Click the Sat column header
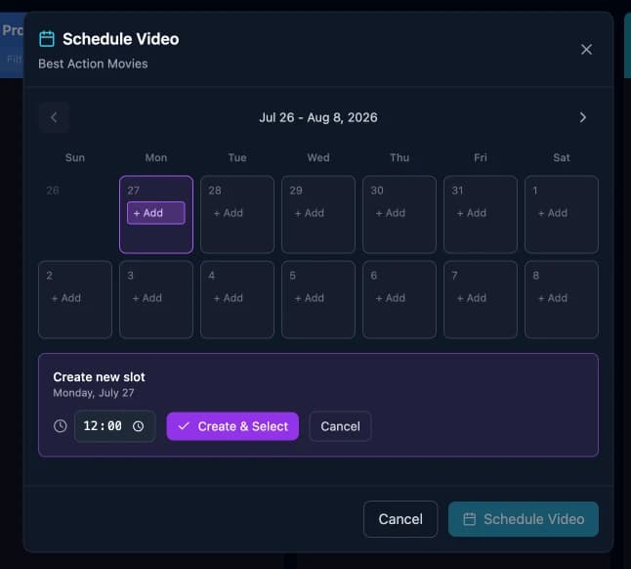 click(x=562, y=157)
